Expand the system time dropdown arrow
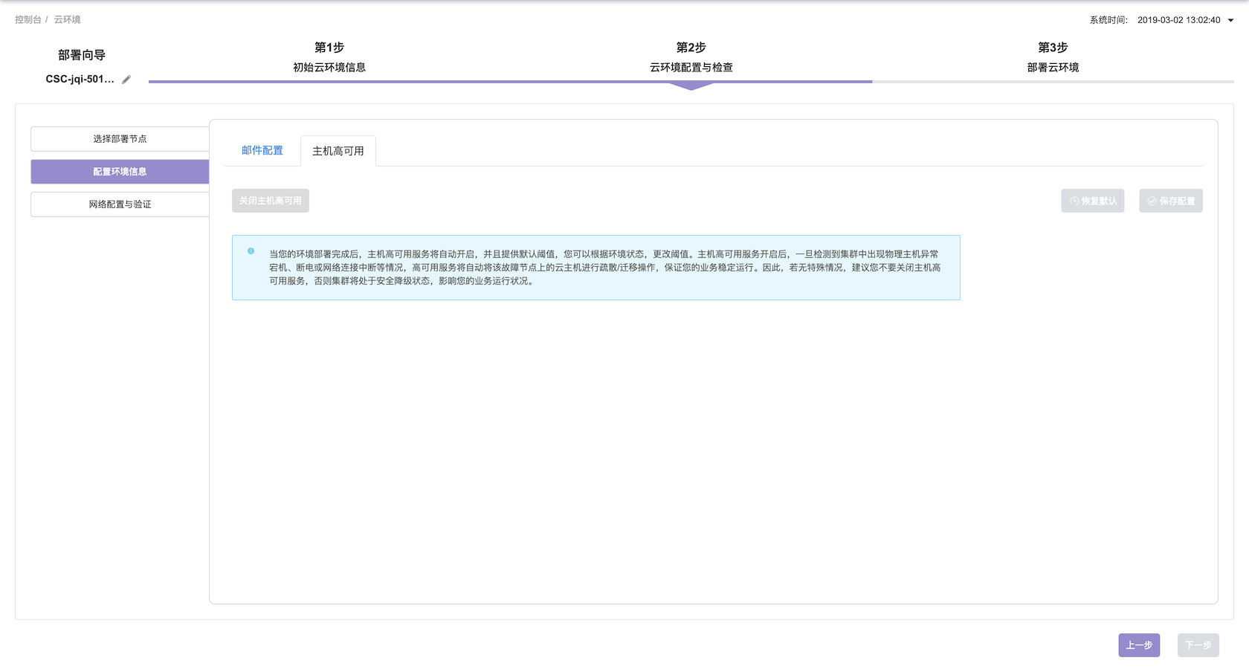The image size is (1249, 672). coord(1230,21)
